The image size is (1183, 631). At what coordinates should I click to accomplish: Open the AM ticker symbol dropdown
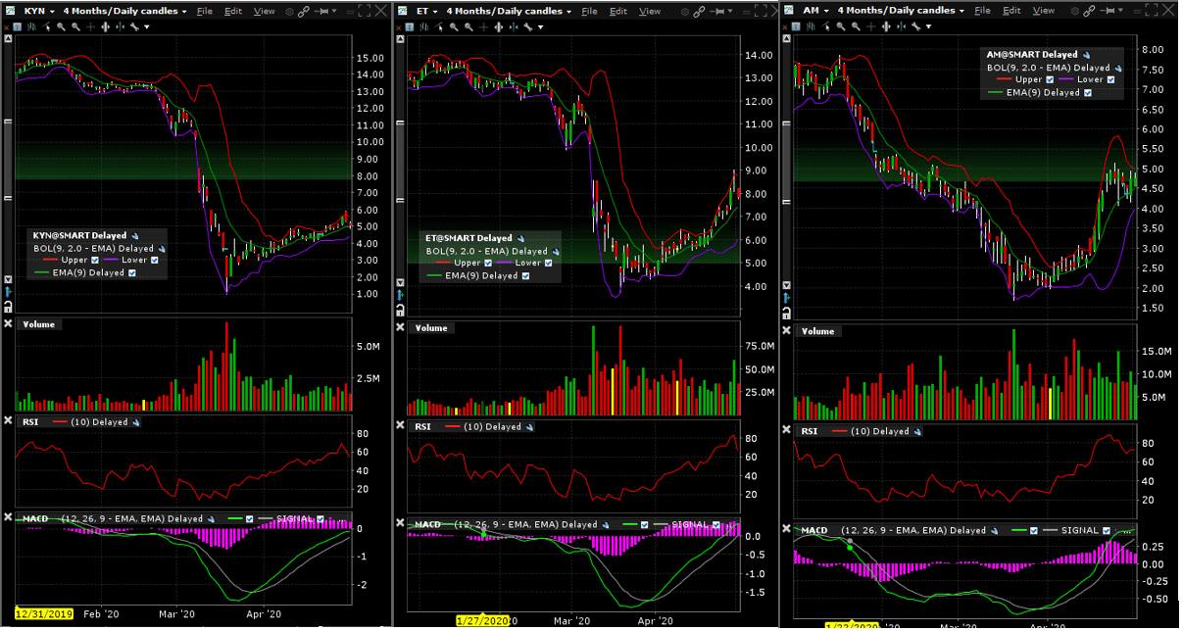pyautogui.click(x=826, y=11)
